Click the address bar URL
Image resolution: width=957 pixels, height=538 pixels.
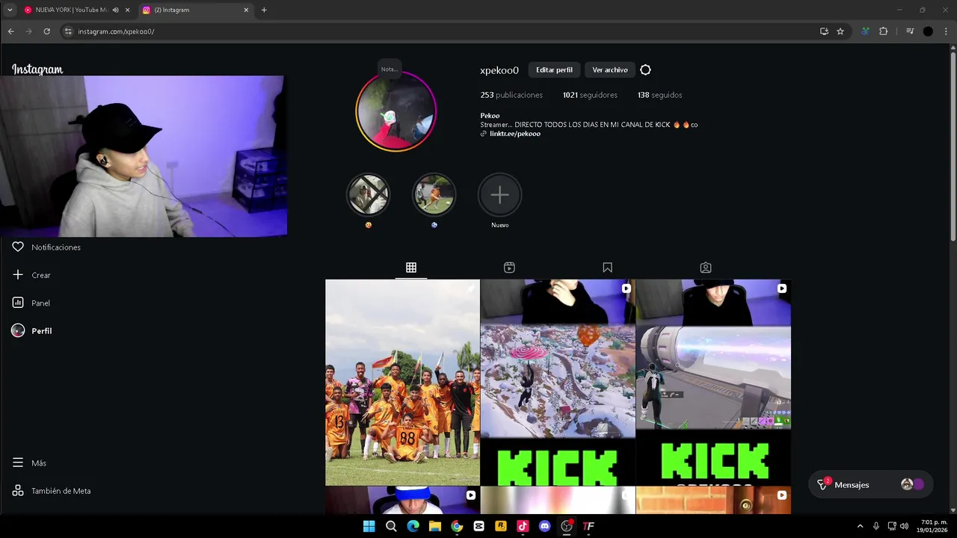tap(116, 31)
